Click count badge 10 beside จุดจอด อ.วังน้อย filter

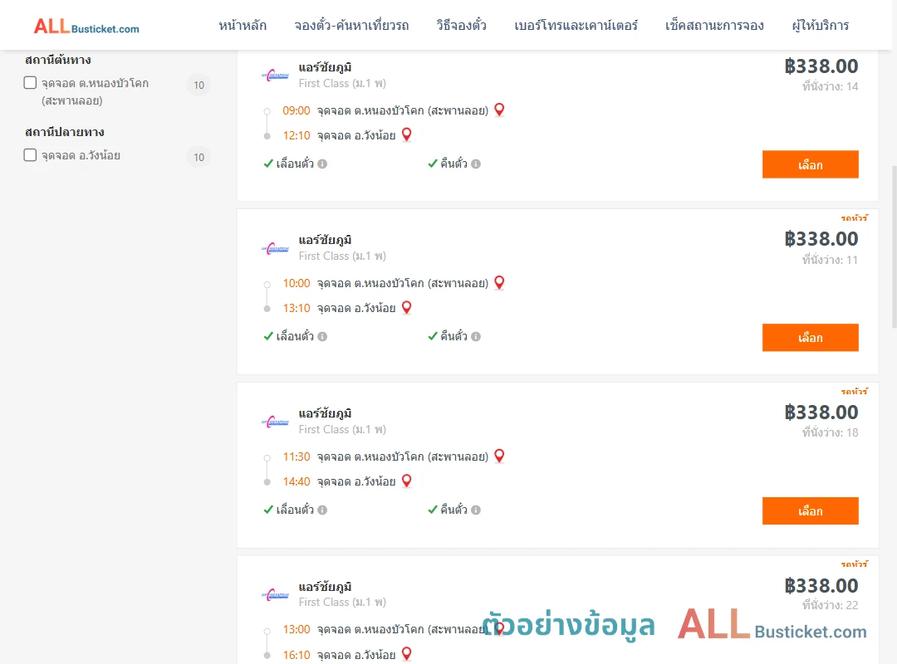(x=199, y=157)
